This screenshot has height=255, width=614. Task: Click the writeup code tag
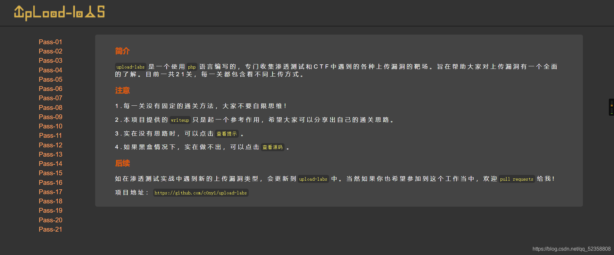tap(180, 120)
